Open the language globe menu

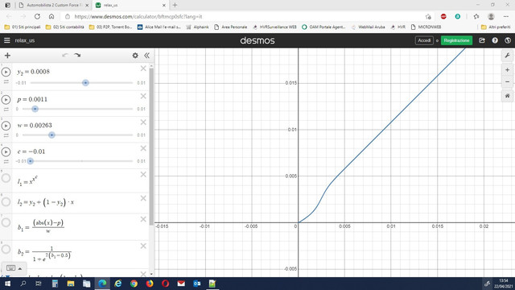pos(508,40)
